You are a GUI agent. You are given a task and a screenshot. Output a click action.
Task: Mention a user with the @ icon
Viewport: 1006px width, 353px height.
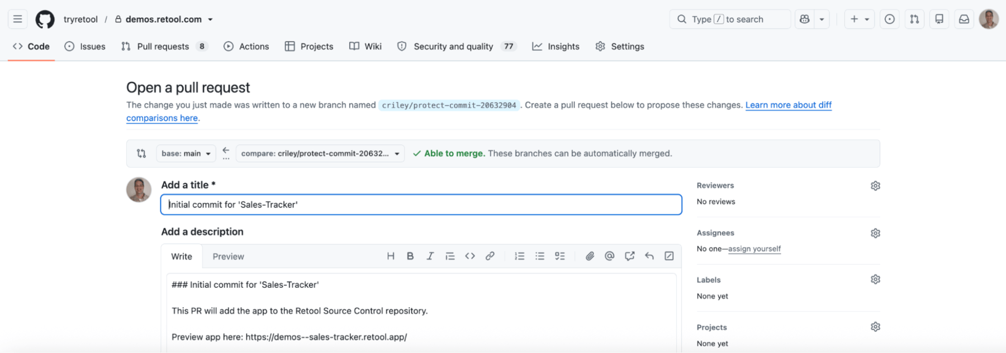click(x=610, y=256)
